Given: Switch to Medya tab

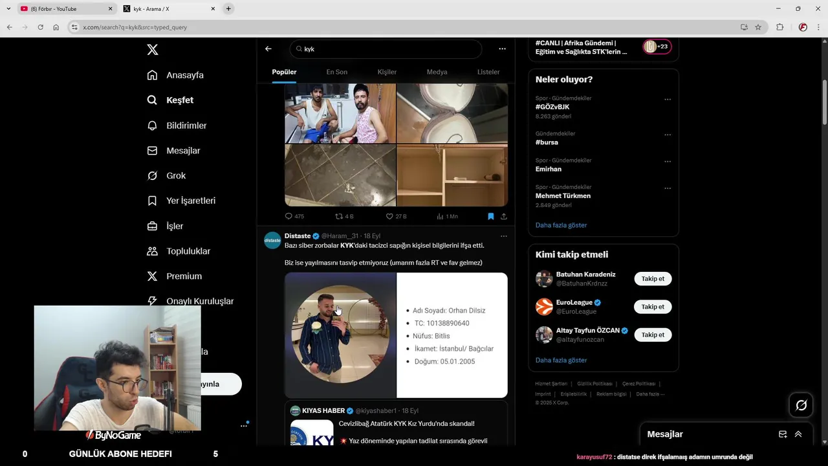Looking at the screenshot, I should point(437,72).
